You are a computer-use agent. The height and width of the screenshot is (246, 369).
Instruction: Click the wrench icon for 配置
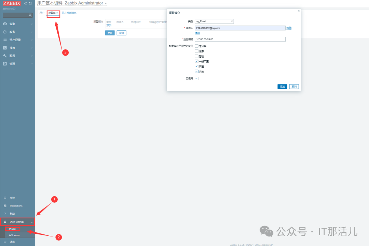5,56
